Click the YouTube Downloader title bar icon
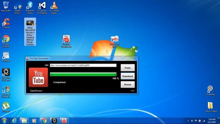This screenshot has width=220, height=124. click(27, 59)
